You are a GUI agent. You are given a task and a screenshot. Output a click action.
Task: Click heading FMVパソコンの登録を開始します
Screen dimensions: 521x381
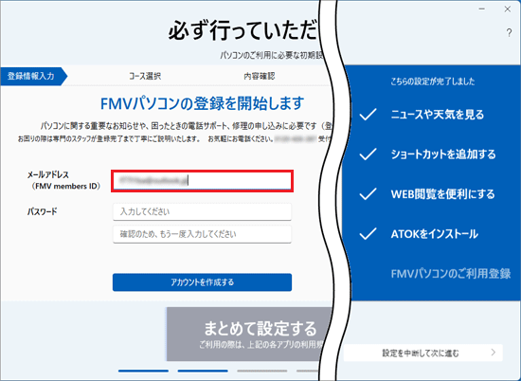point(202,103)
